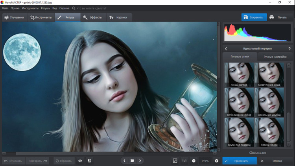Open the Эффекты tab
This screenshot has width=295, height=166.
pyautogui.click(x=92, y=17)
